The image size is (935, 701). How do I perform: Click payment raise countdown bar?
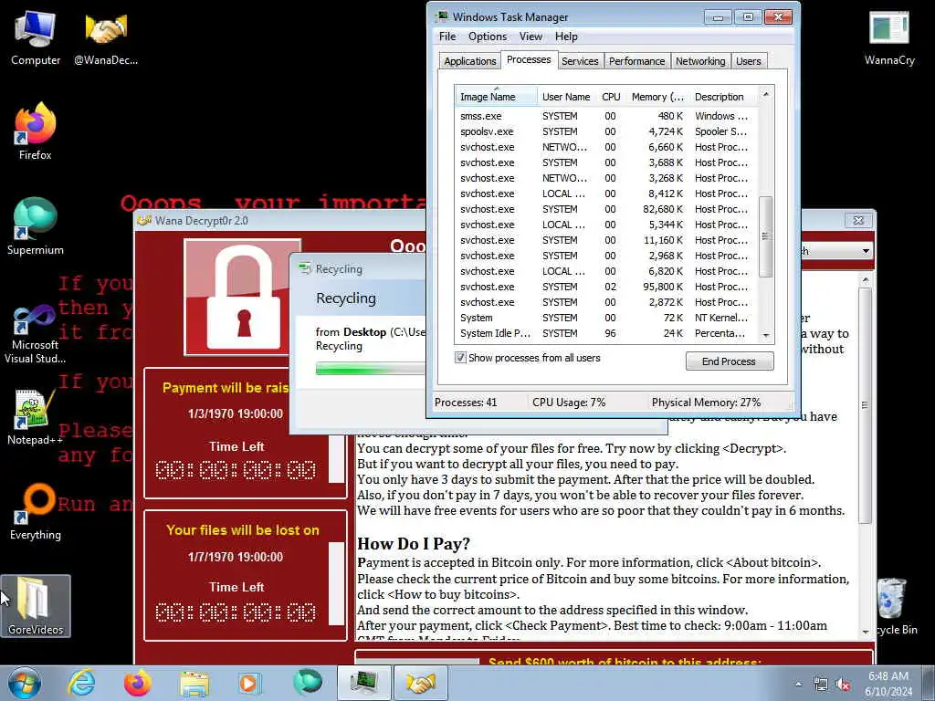[x=337, y=458]
